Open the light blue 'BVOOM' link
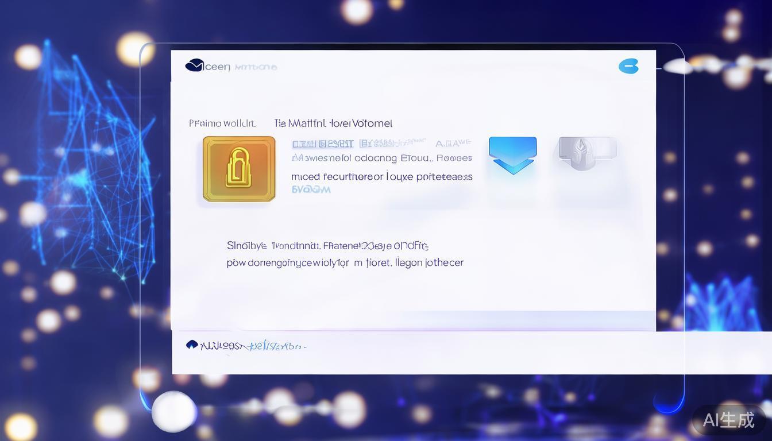The image size is (772, 441). coord(311,189)
